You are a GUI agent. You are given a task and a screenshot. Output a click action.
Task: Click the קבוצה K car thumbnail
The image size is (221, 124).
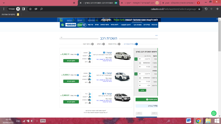122,97
